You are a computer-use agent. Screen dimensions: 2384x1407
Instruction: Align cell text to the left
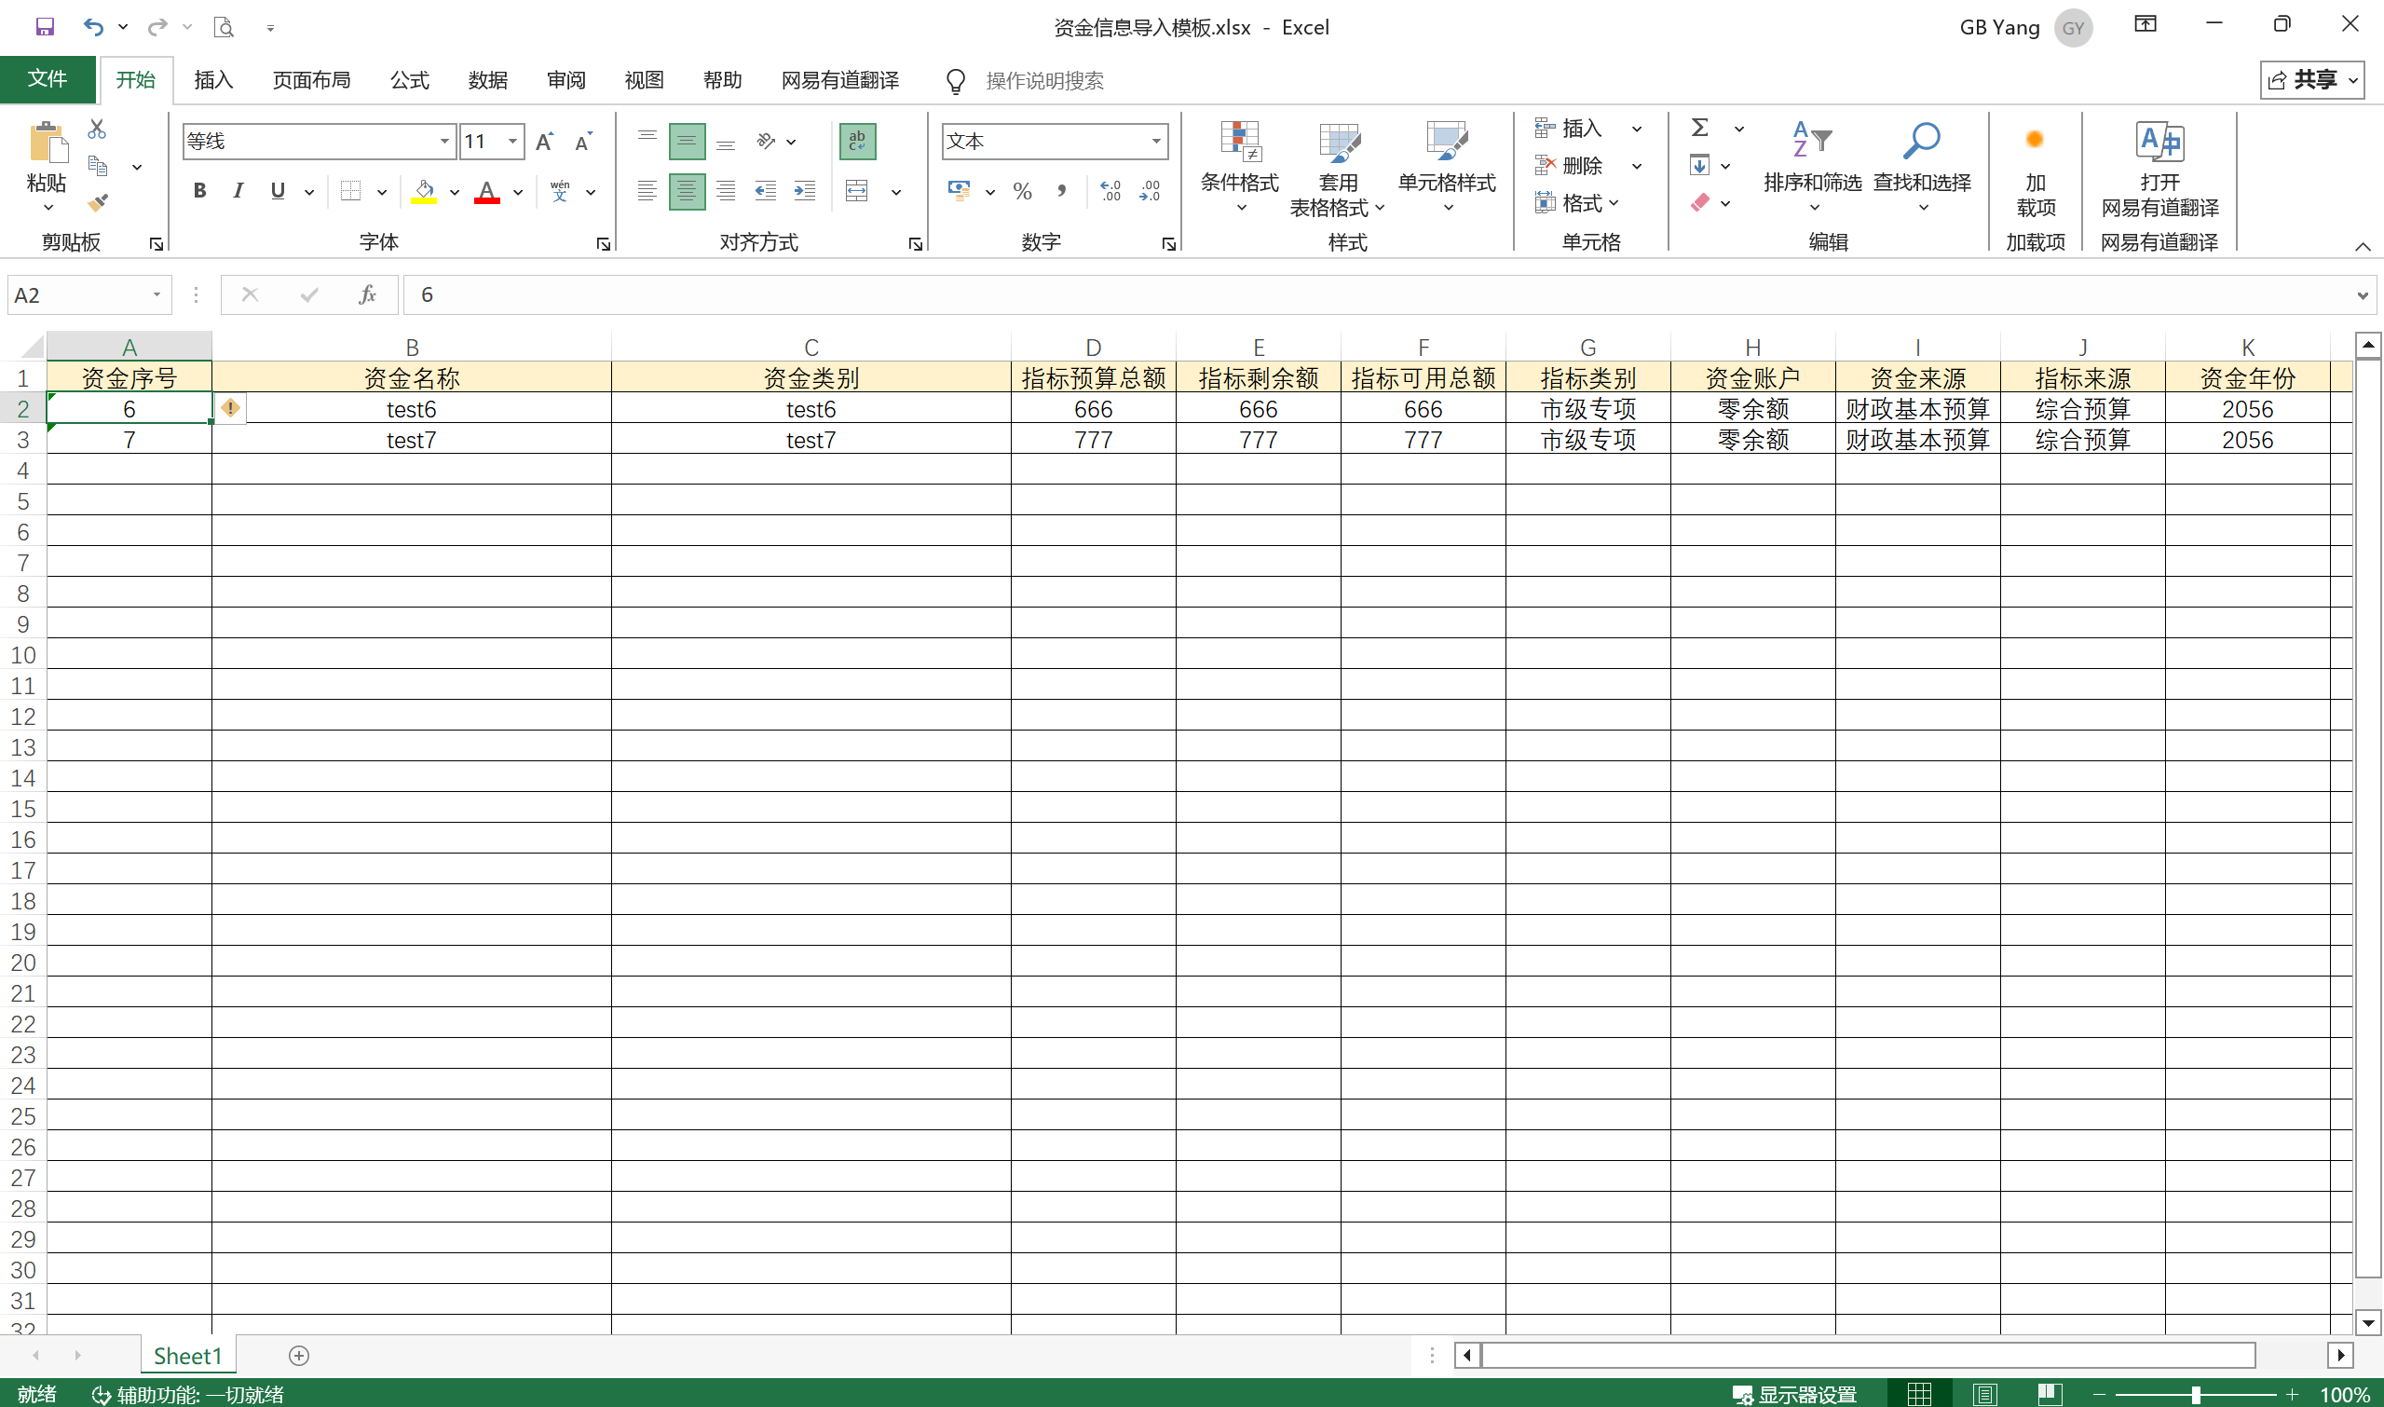coord(647,192)
